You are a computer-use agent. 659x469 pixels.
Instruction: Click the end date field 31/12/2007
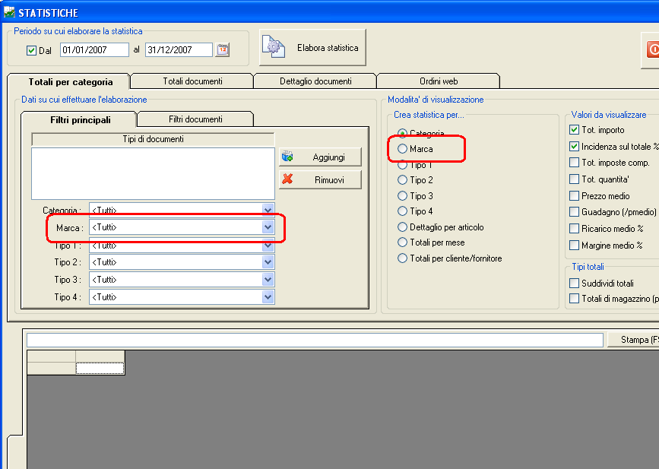coord(179,49)
